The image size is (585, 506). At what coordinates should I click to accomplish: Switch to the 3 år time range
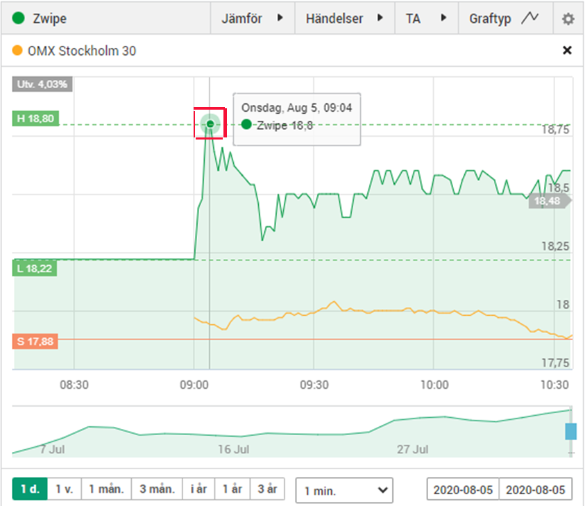(x=267, y=489)
